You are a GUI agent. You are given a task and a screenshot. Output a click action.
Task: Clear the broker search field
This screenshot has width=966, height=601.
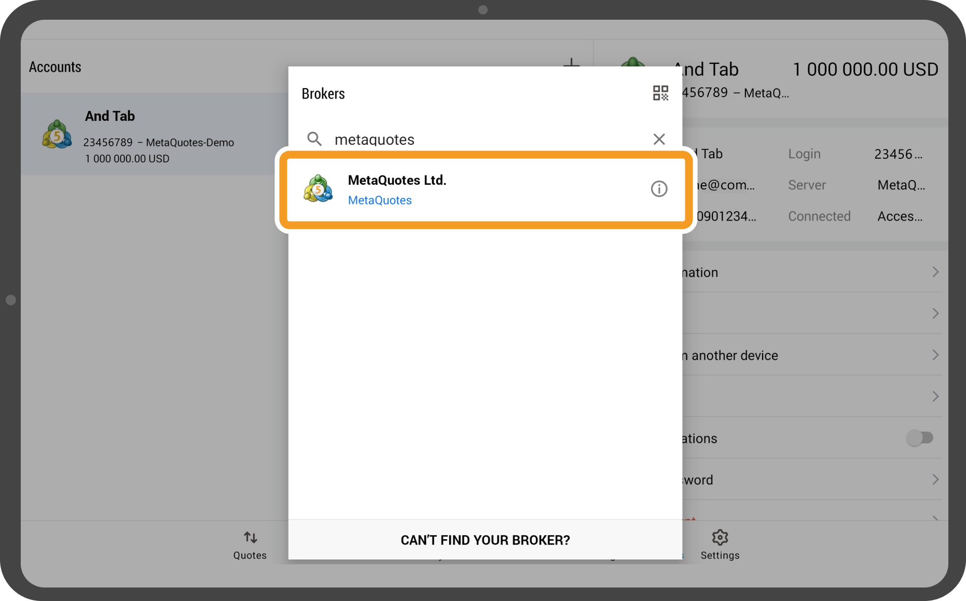pos(659,139)
